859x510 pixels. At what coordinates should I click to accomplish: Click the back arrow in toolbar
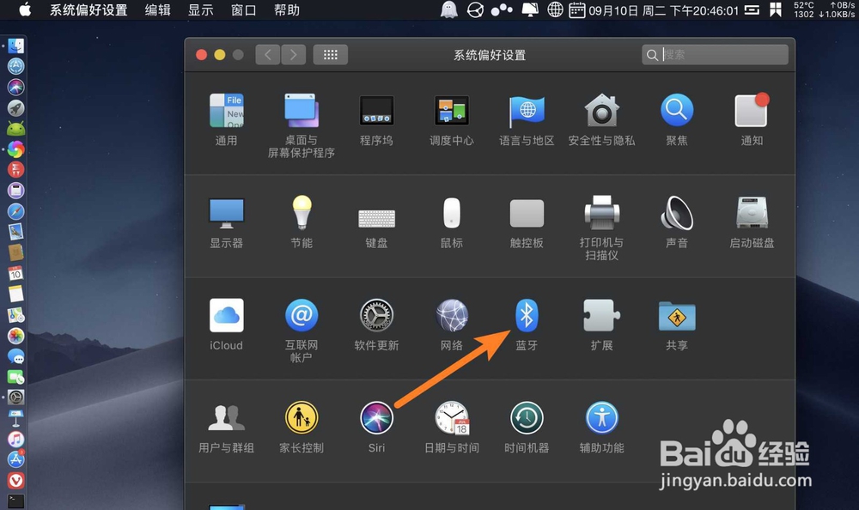coord(268,54)
